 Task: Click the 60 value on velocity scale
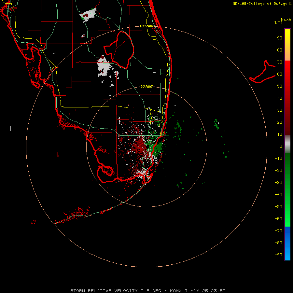click(x=280, y=74)
